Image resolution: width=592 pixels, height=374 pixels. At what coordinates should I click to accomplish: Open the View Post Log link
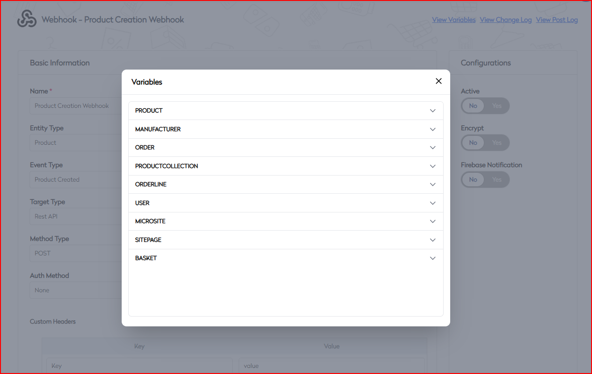tap(556, 20)
